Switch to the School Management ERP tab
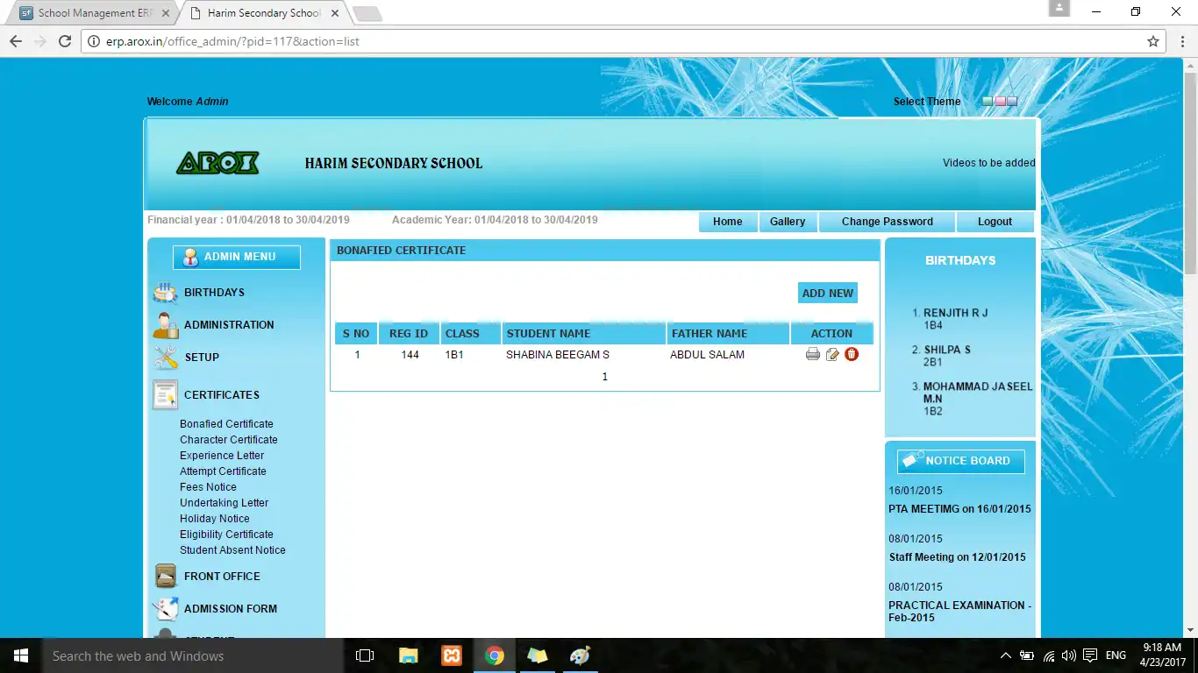The image size is (1198, 673). click(92, 13)
